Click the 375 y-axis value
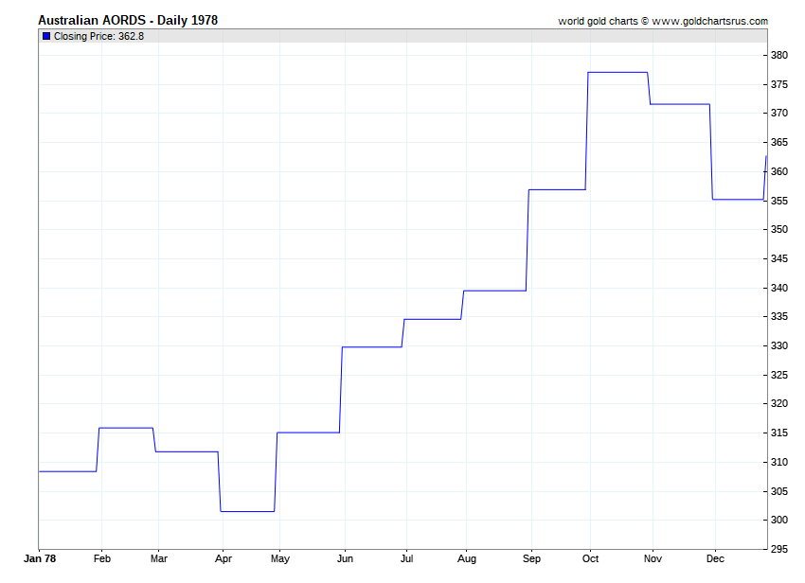 pos(779,84)
